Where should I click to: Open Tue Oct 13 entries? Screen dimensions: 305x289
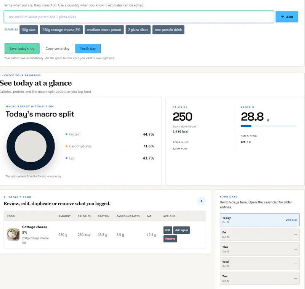[x=260, y=278]
